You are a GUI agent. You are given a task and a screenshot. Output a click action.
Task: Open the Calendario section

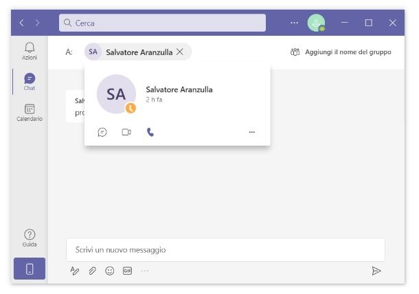30,113
